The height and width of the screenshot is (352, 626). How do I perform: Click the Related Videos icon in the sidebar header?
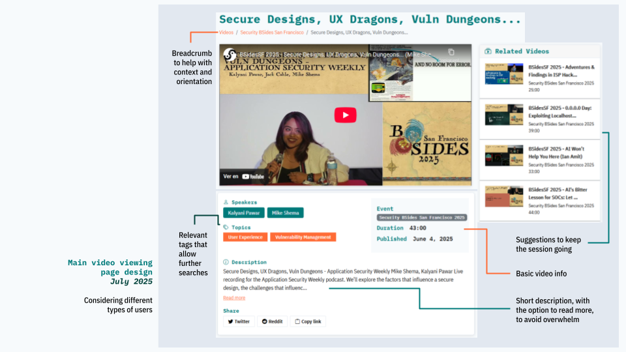point(488,51)
